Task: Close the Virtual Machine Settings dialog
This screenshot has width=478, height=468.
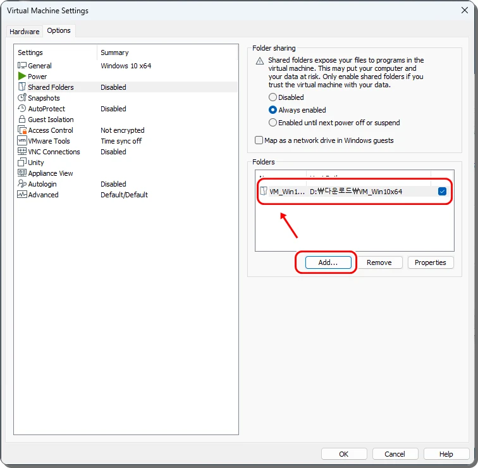Action: [465, 10]
